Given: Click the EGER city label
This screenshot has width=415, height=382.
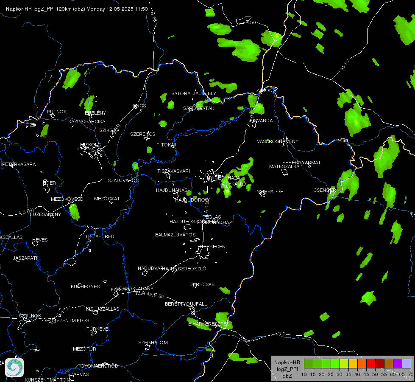Looking at the screenshot, I should tap(50, 183).
